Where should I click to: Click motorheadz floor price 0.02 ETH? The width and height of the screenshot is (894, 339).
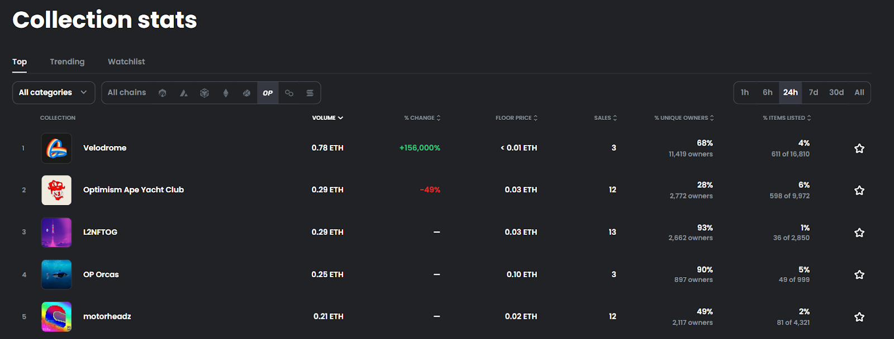point(521,316)
